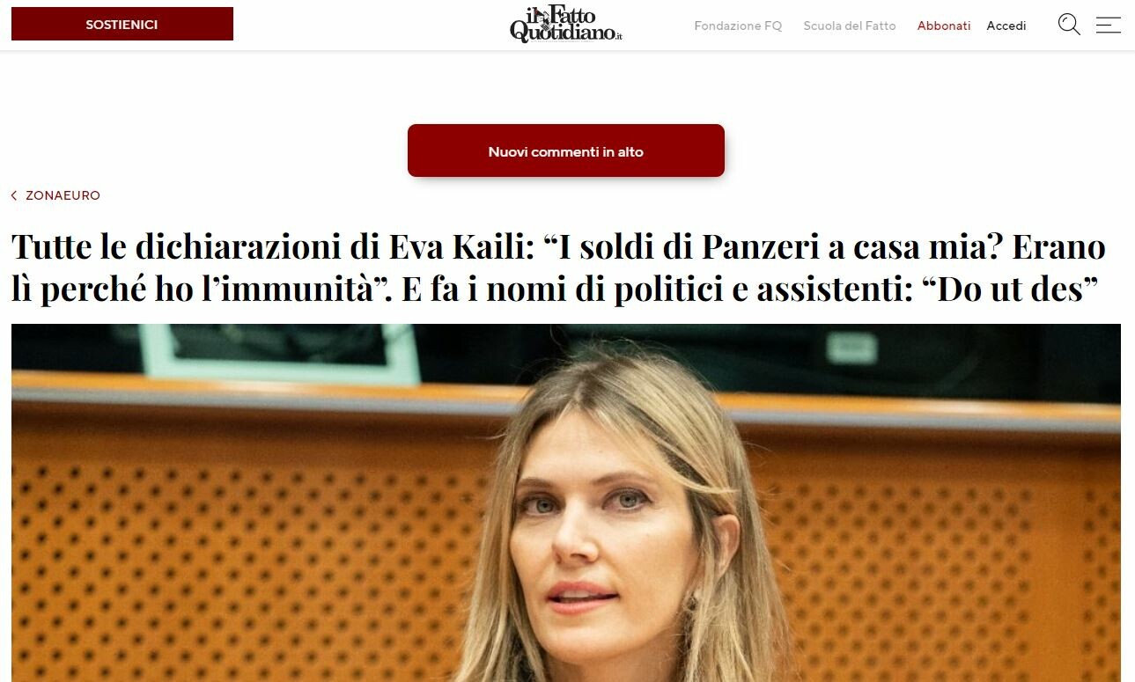Click the back chevron beside ZONAEURO

pos(14,195)
